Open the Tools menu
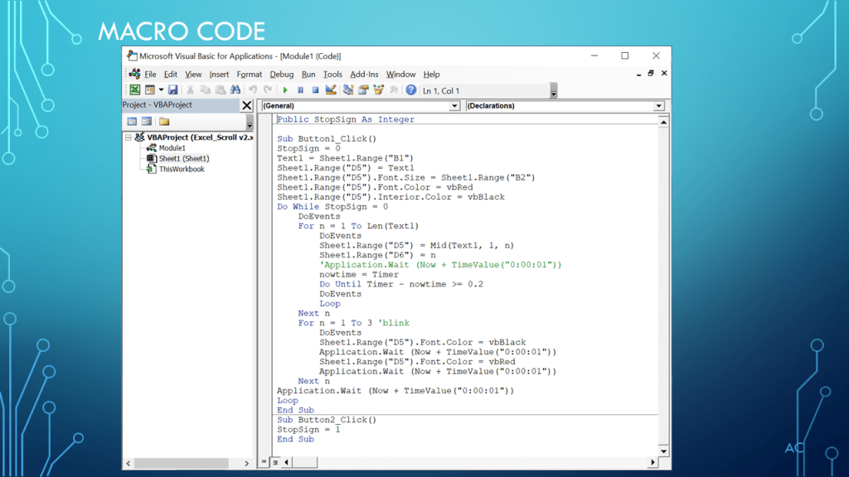The image size is (849, 477). (x=332, y=75)
